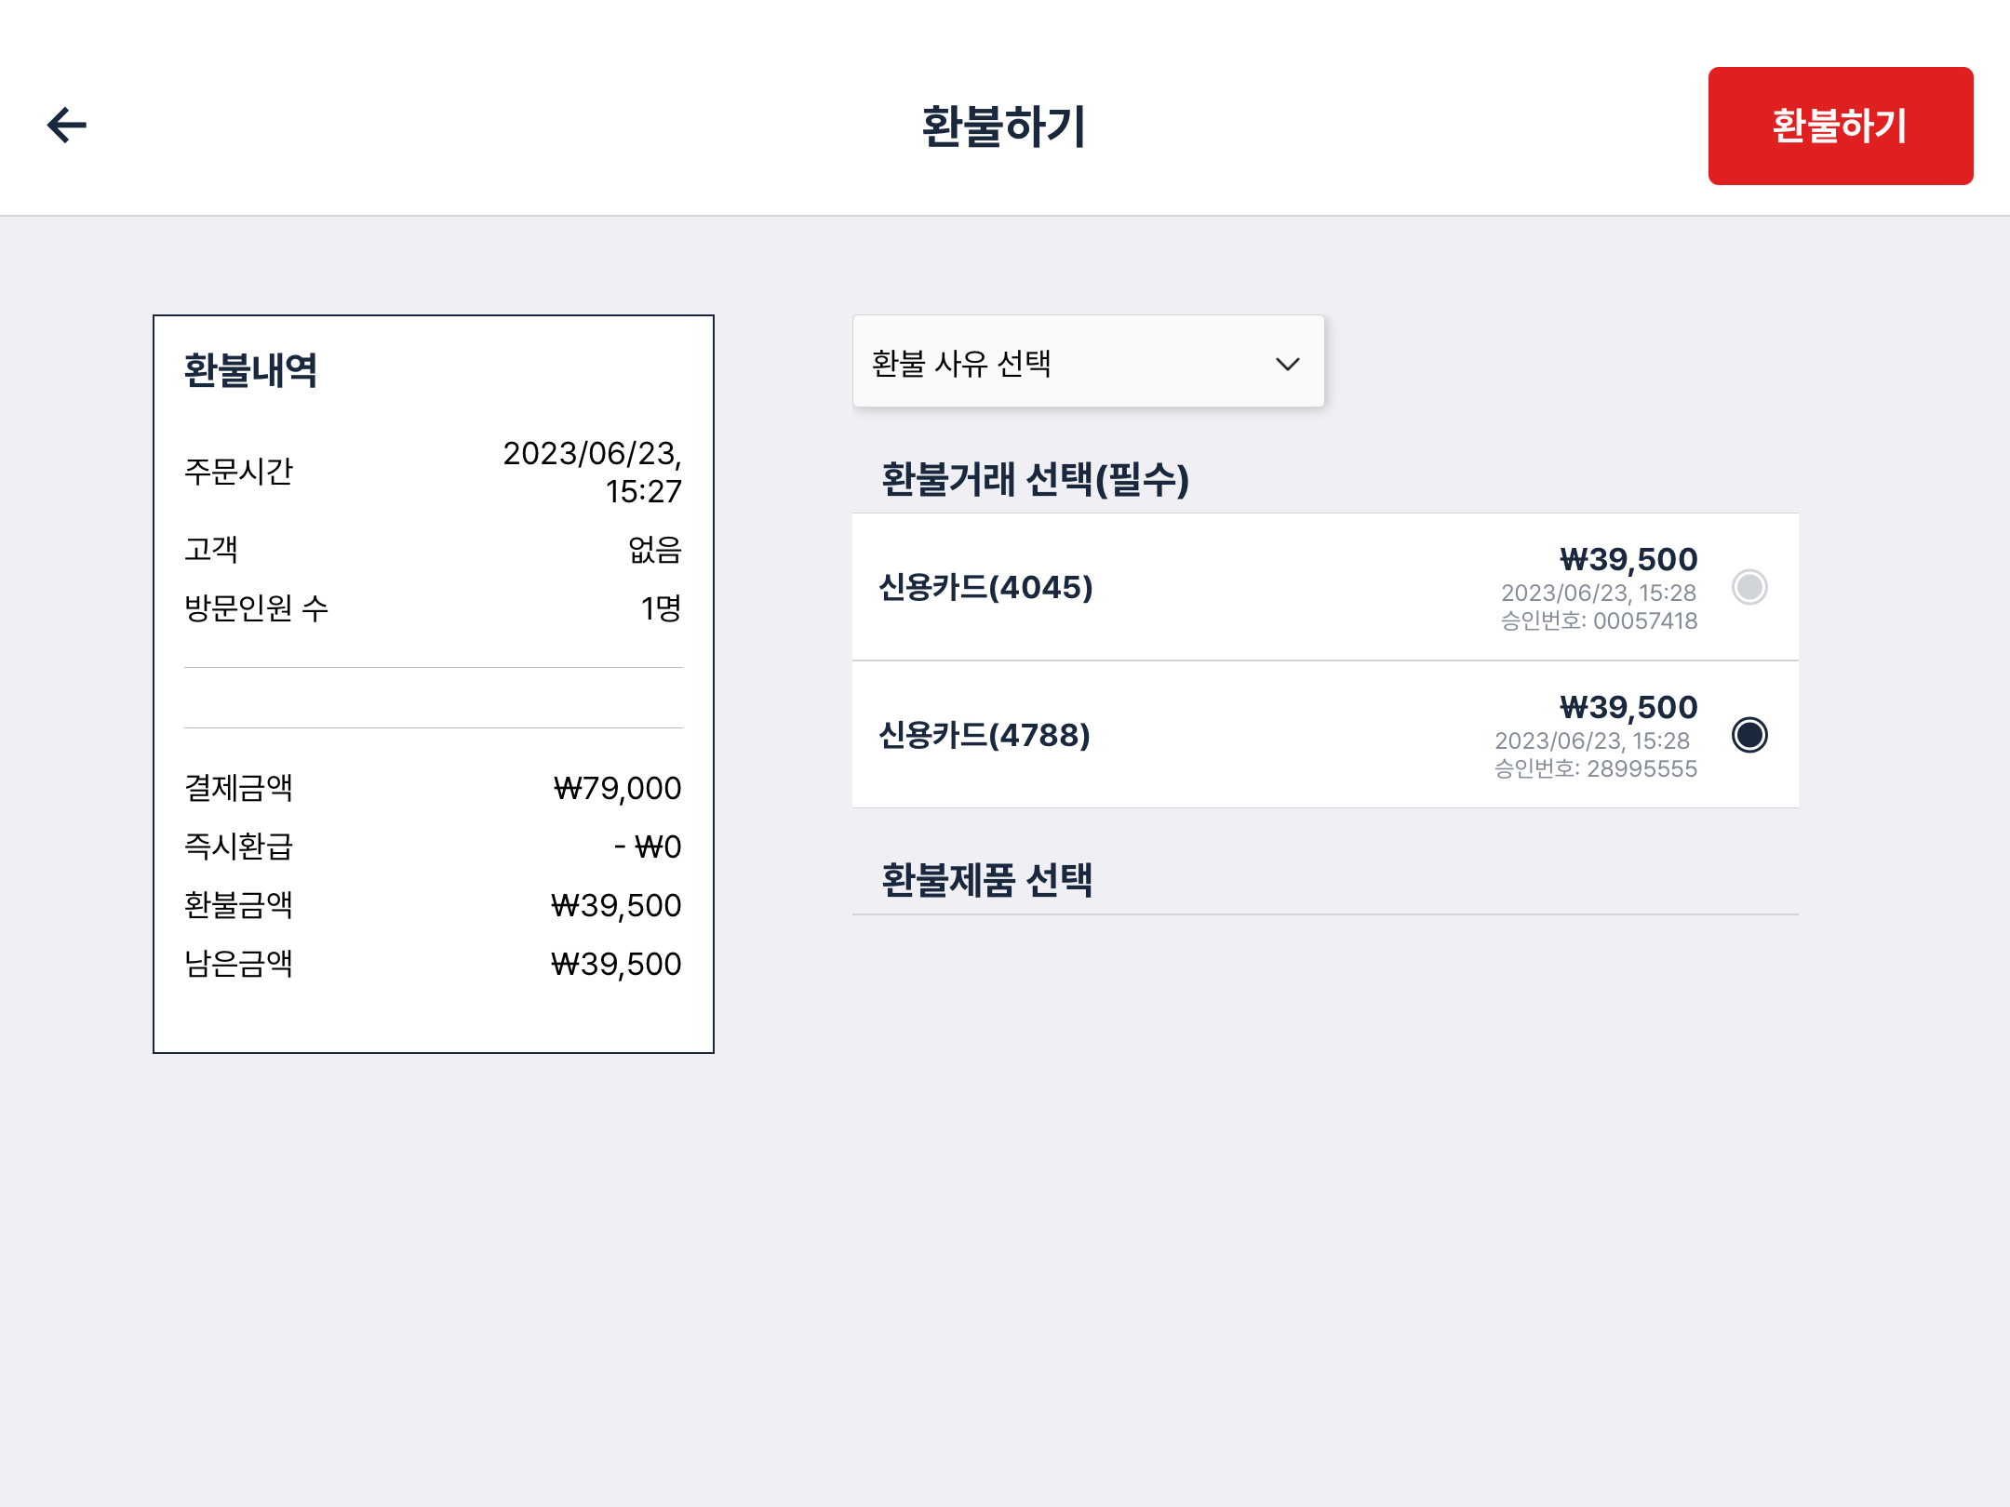Click the 결제금액 ₩79,000 row
Screen dimensions: 2010x1507
coord(433,788)
